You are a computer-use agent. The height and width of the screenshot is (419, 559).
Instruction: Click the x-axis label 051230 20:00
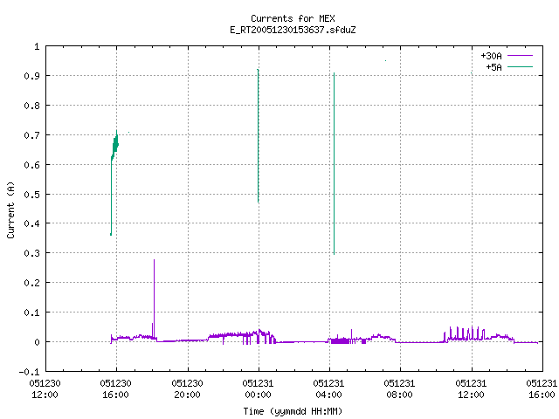coord(187,388)
